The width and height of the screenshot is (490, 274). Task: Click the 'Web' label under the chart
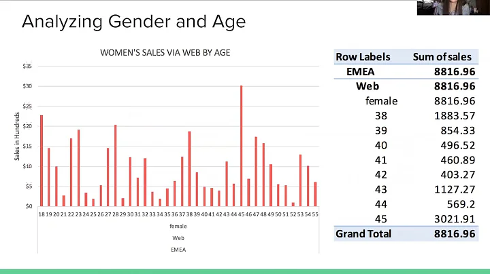(x=178, y=238)
